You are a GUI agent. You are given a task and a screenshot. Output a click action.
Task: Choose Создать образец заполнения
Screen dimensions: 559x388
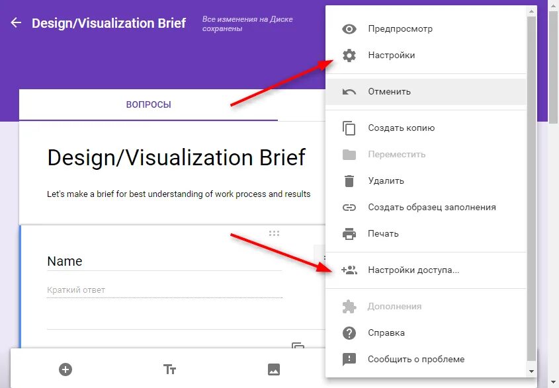[426, 208]
